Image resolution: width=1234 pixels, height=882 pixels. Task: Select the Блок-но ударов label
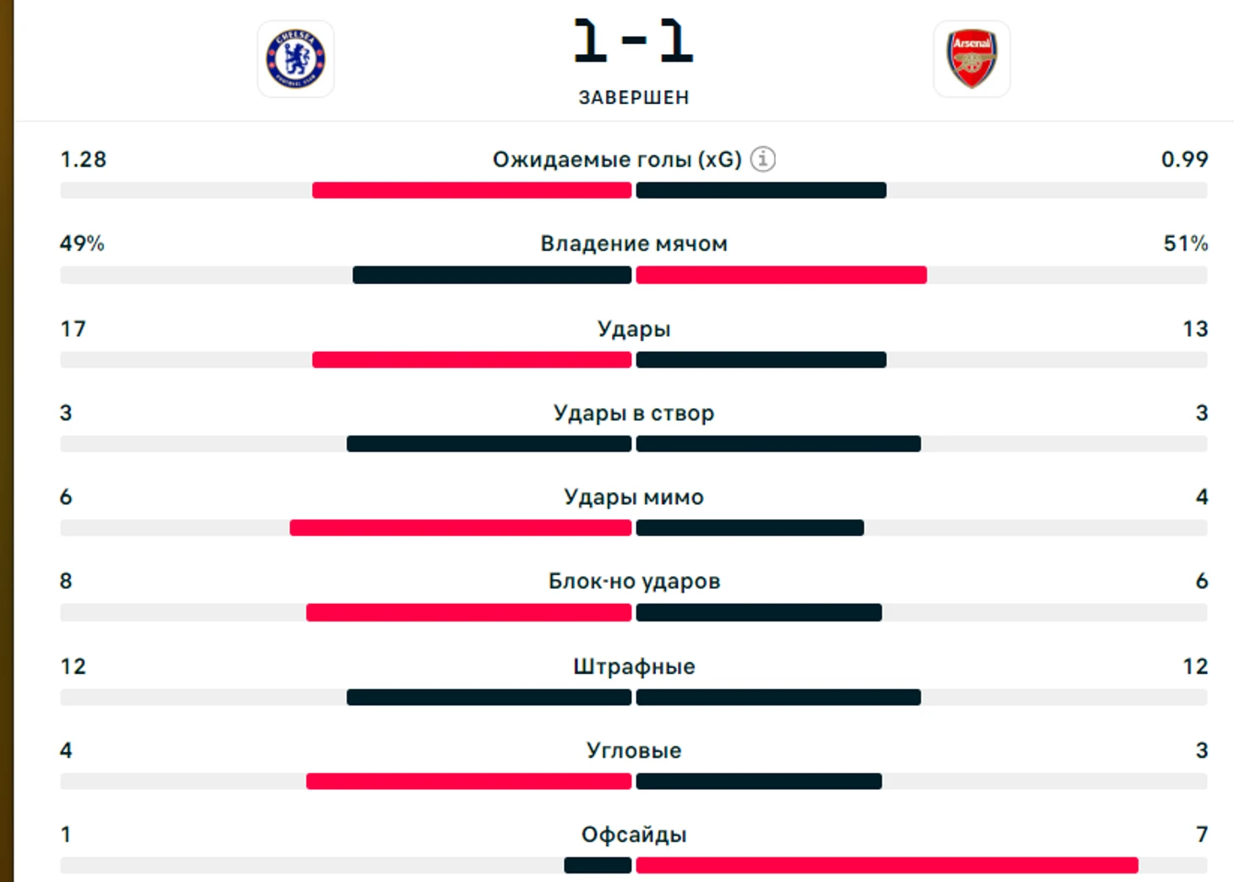pyautogui.click(x=634, y=581)
